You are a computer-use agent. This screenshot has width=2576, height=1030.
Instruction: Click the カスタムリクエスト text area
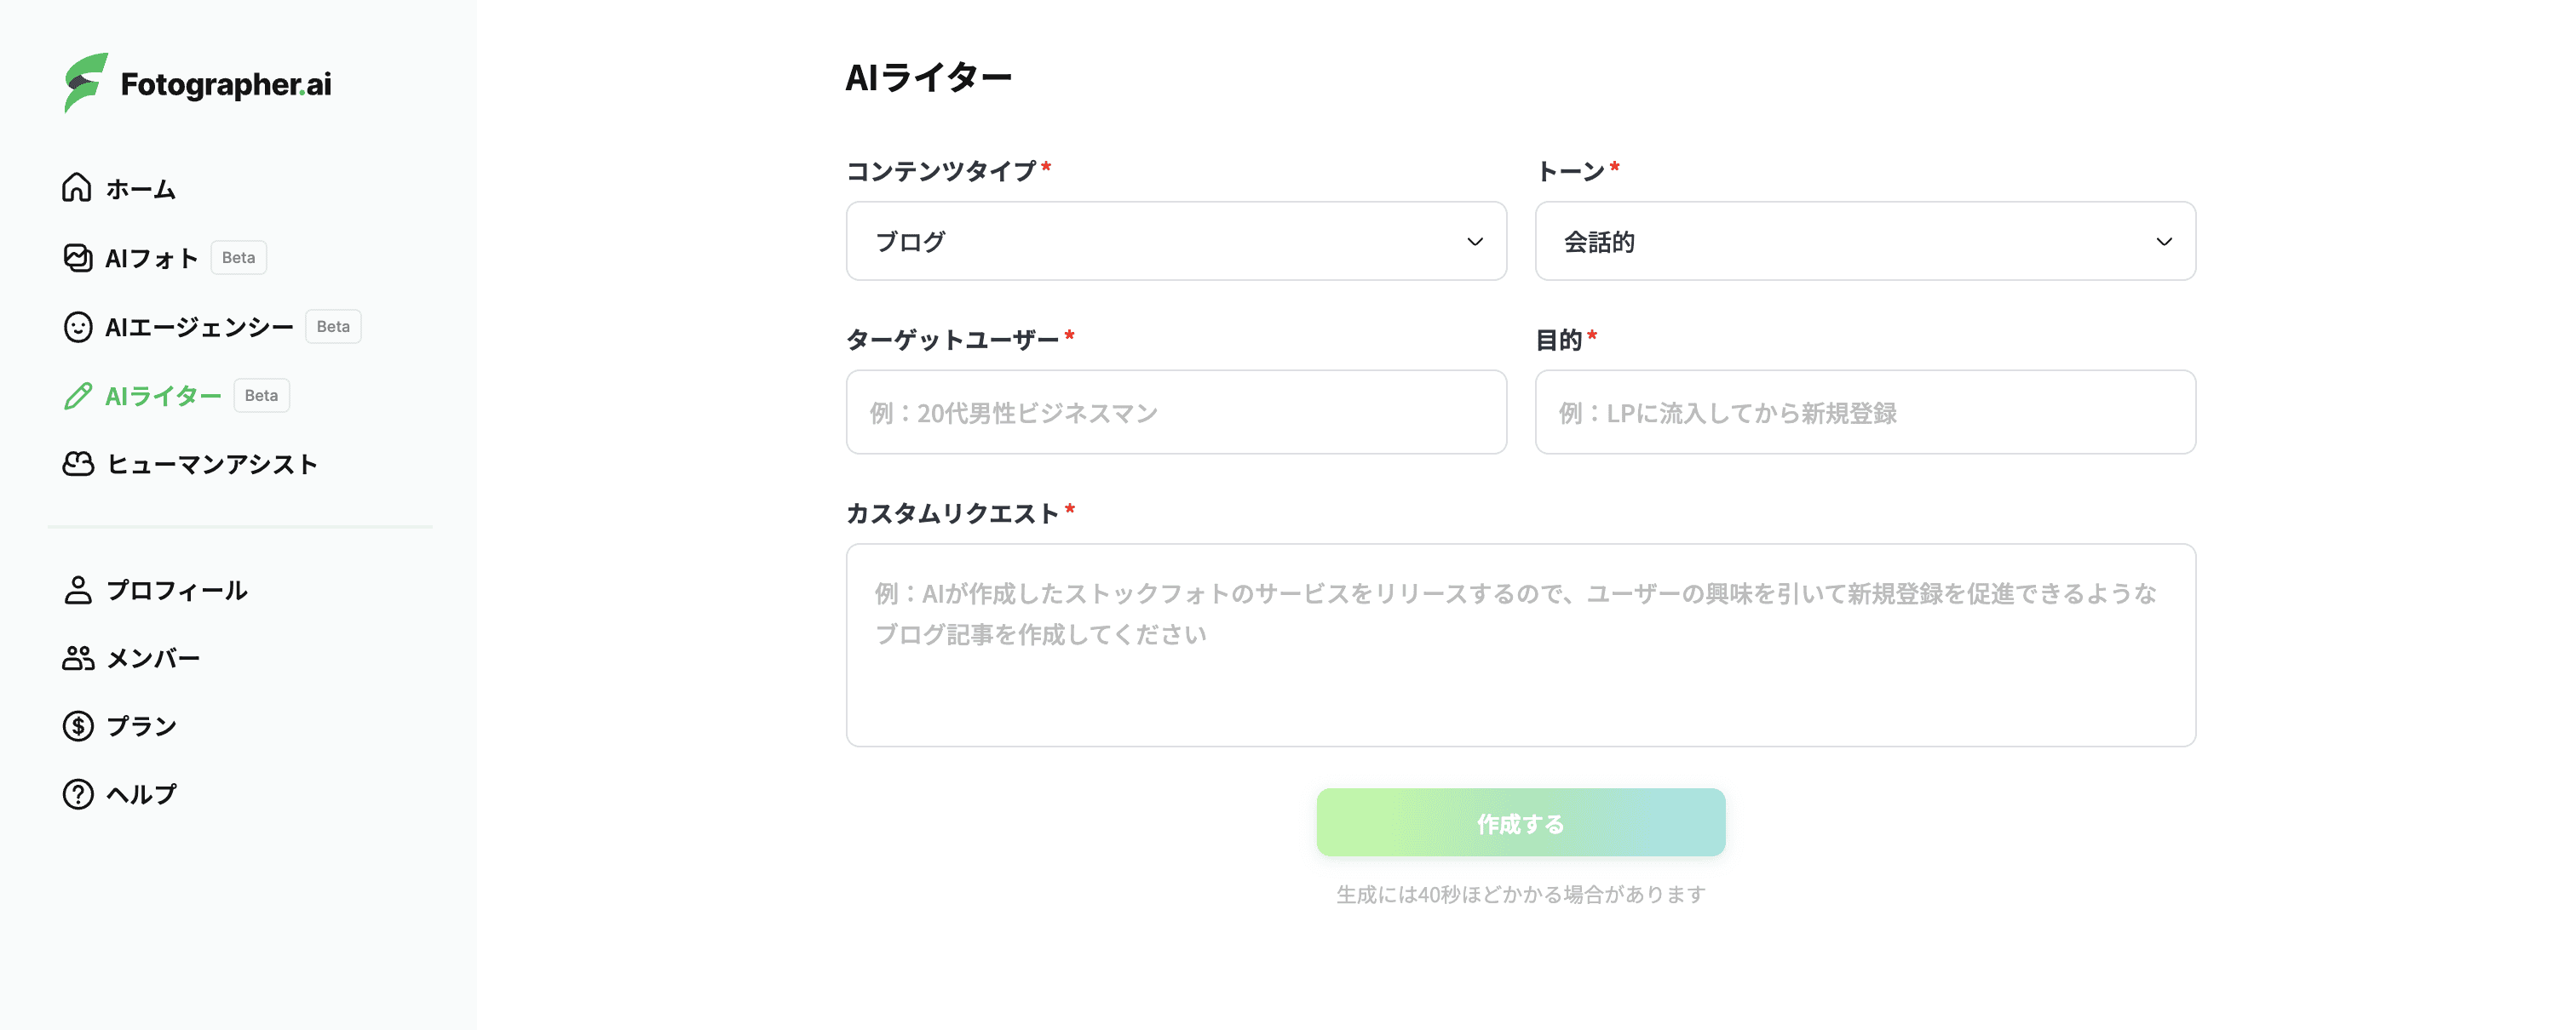1520,644
